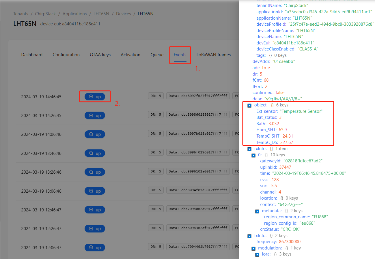Screen dimensions: 375x259
Task: Collapse the lora node with 3 keys
Action: pyautogui.click(x=257, y=255)
